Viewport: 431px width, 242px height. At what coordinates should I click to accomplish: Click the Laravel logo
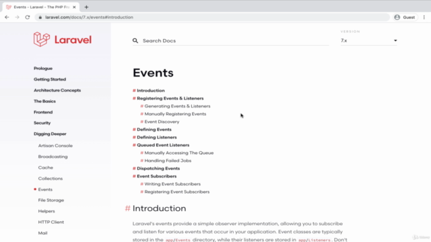[x=63, y=40]
